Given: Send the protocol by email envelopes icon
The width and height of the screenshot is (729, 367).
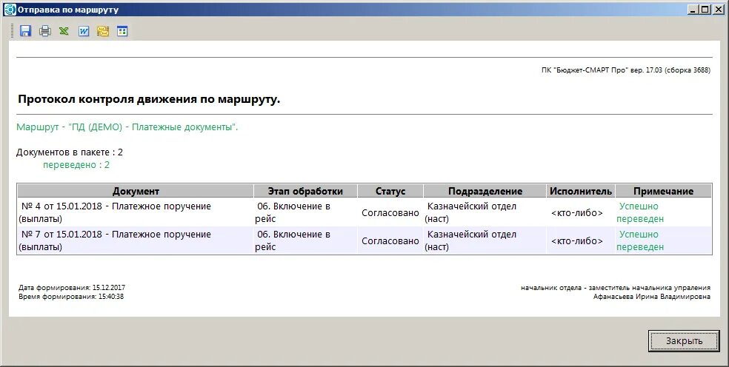Looking at the screenshot, I should (103, 31).
